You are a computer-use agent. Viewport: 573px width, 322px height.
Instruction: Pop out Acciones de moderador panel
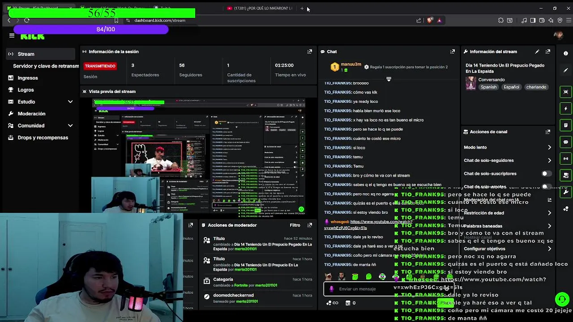coord(309,225)
